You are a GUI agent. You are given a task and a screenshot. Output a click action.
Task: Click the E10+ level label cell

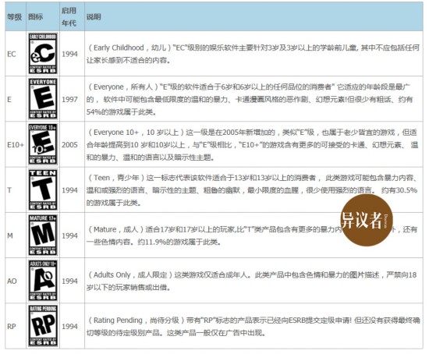tap(16, 144)
